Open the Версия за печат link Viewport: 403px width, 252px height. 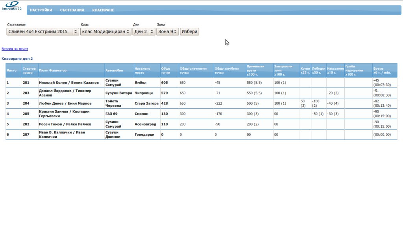[15, 49]
